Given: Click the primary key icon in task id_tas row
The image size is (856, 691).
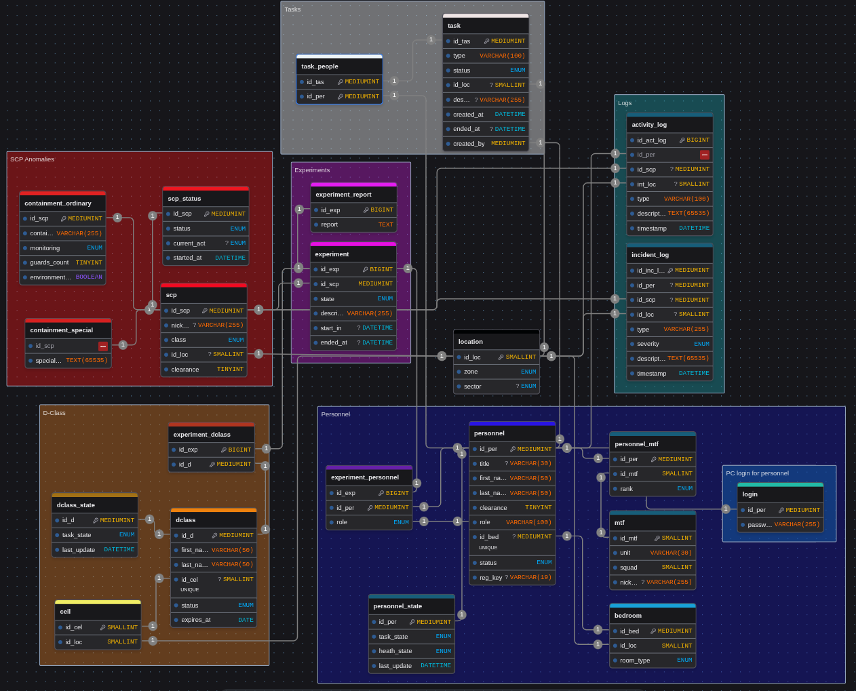Looking at the screenshot, I should tap(486, 41).
